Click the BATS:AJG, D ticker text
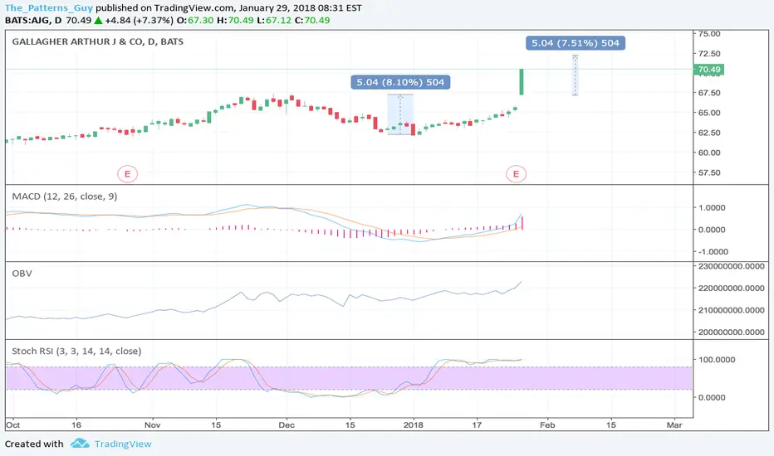The height and width of the screenshot is (456, 774). [33, 20]
